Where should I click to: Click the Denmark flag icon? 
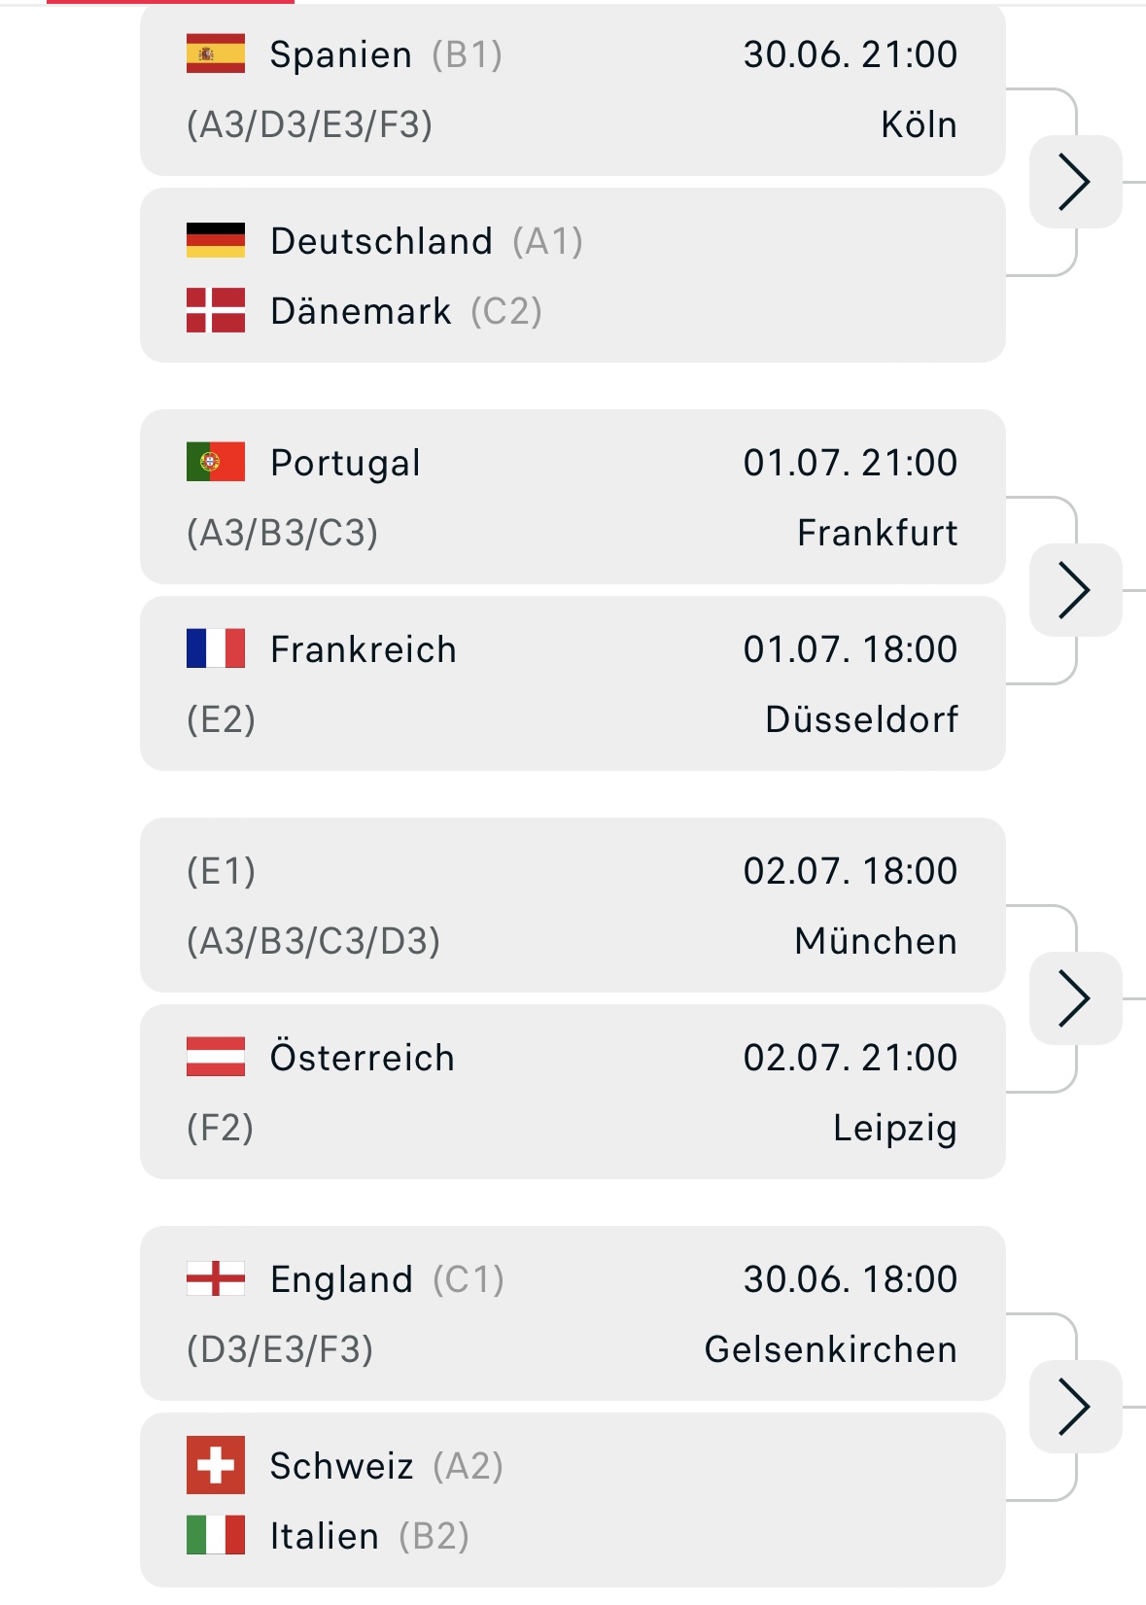[x=215, y=310]
